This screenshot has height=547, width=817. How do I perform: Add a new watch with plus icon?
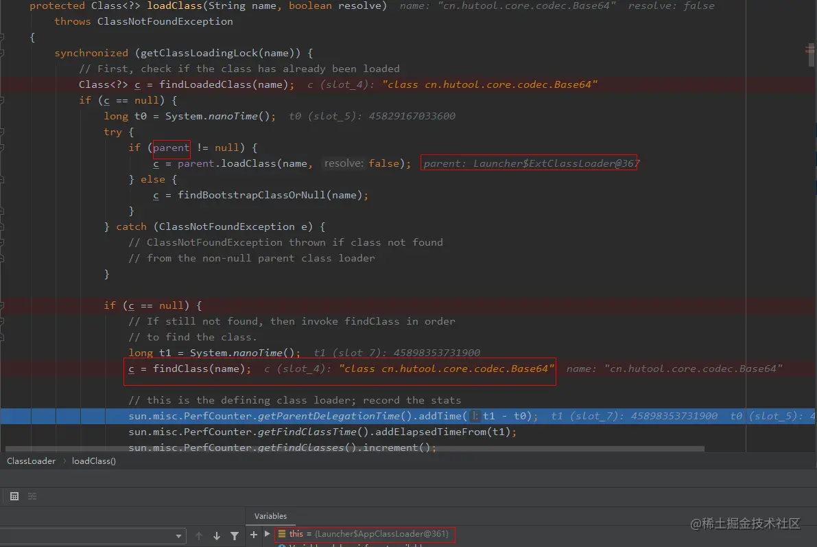[254, 535]
